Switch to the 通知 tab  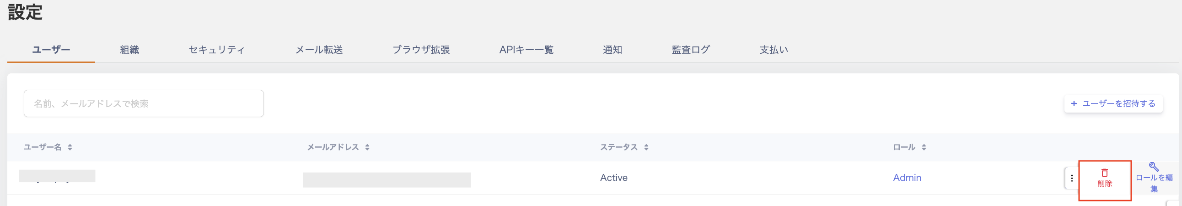pos(612,50)
